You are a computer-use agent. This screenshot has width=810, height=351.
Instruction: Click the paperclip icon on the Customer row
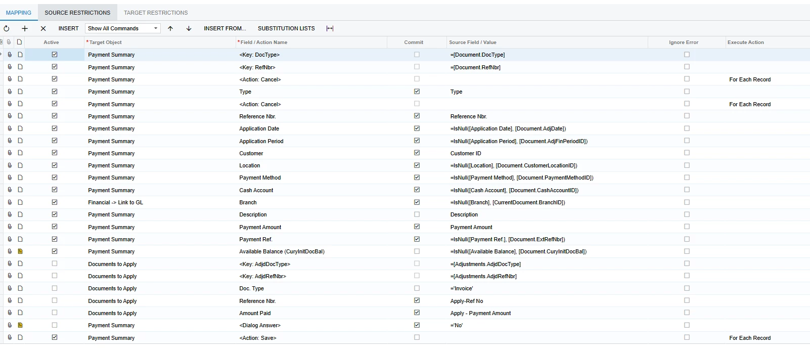pos(10,153)
